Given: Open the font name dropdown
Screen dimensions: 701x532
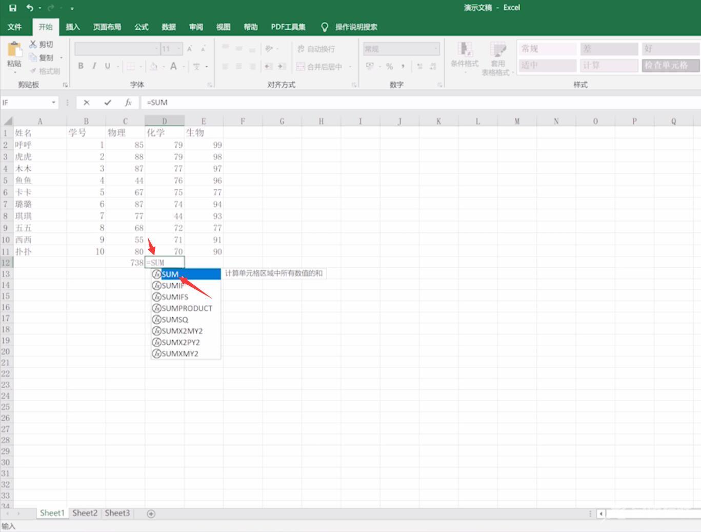Looking at the screenshot, I should pos(156,49).
